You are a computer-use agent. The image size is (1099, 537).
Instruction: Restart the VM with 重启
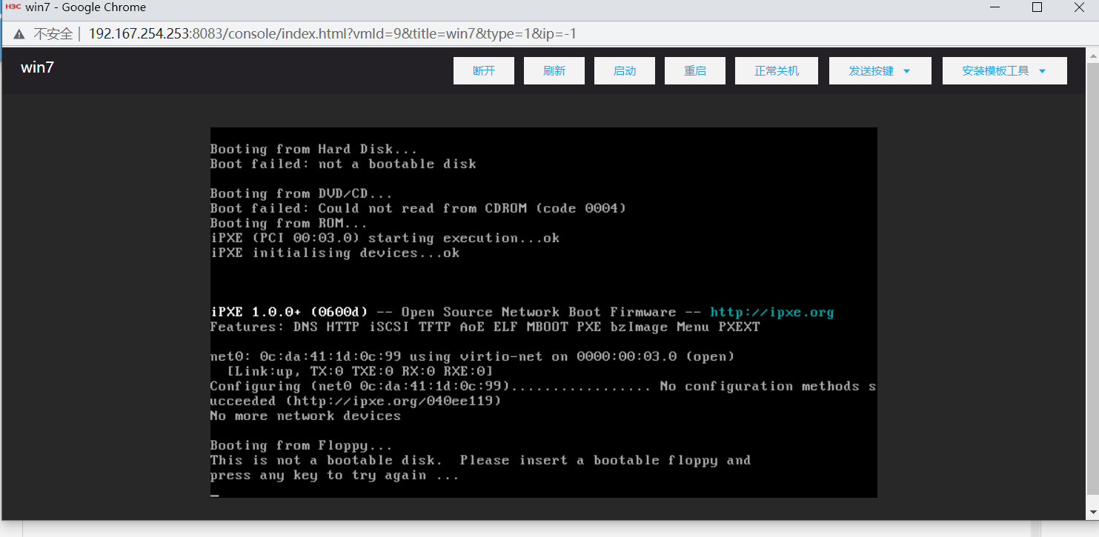coord(695,71)
